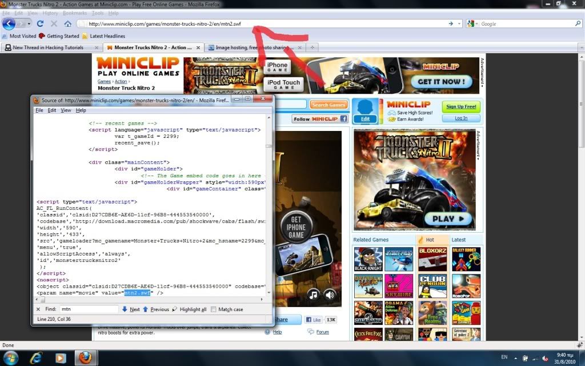Click the search magnifier icon
Image resolution: width=585 pixels, height=366 pixels.
[578, 23]
